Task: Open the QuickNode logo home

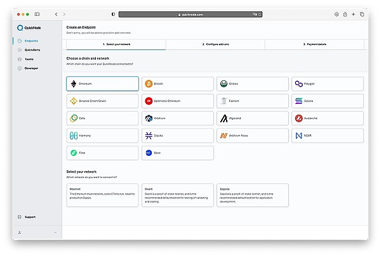Action: (x=29, y=28)
